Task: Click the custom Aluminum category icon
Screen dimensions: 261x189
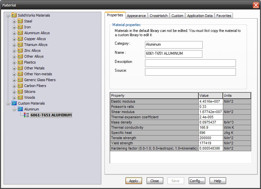Action: 20,109
